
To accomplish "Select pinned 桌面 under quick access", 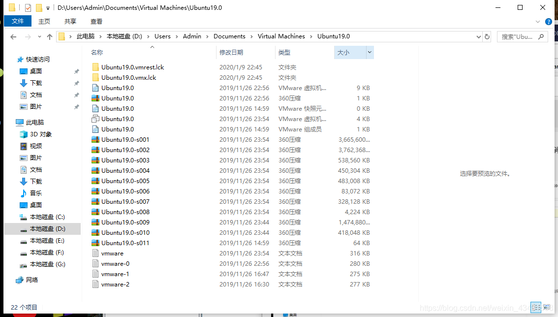I will (x=35, y=71).
